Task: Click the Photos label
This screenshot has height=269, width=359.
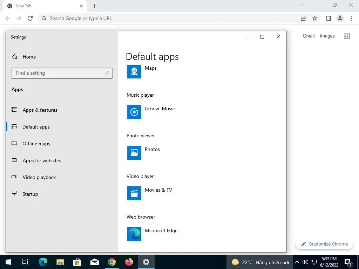Action: pos(152,149)
